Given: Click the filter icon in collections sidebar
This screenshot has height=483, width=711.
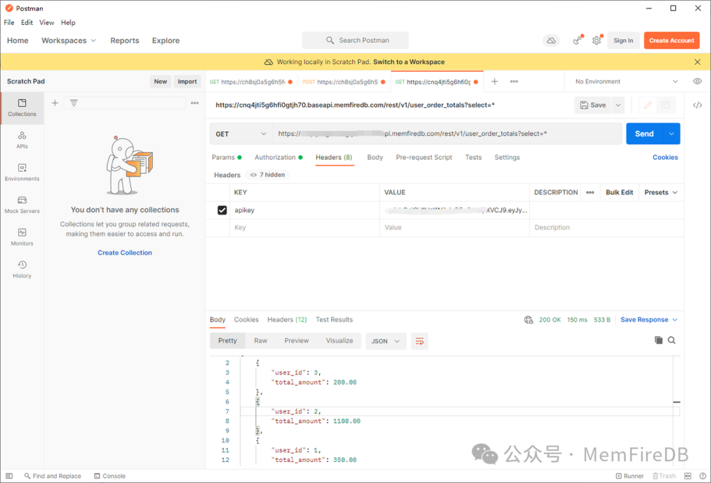Looking at the screenshot, I should pyautogui.click(x=74, y=103).
